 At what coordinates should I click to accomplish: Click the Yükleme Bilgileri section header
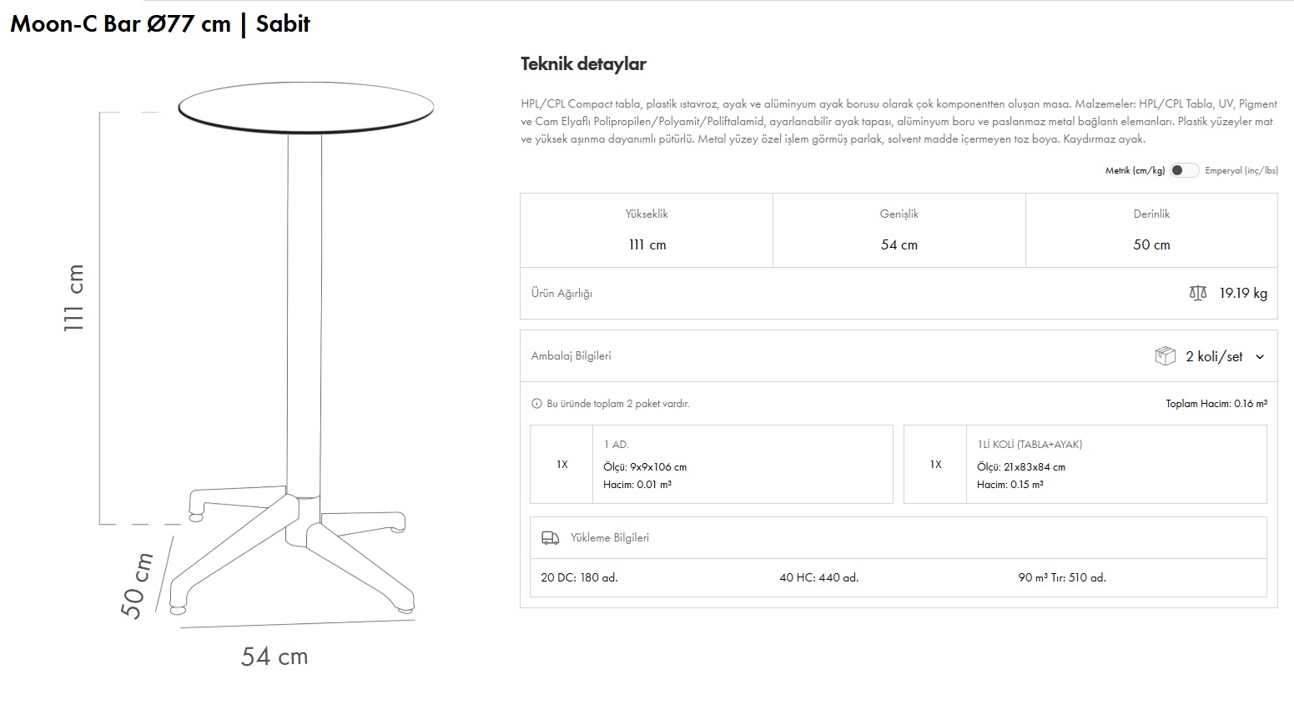point(609,538)
